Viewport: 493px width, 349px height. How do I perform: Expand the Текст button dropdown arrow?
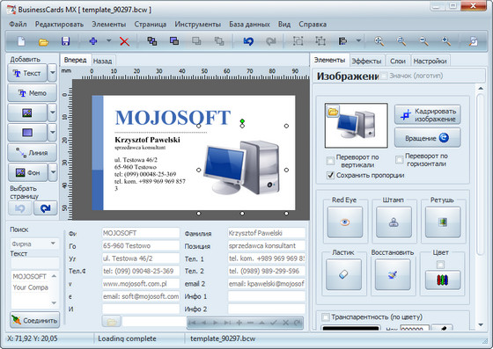(x=53, y=73)
